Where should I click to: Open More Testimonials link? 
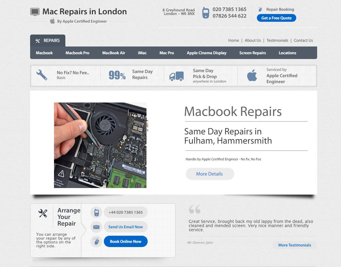(295, 245)
